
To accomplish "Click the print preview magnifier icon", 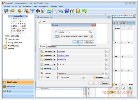I will coord(54,11).
